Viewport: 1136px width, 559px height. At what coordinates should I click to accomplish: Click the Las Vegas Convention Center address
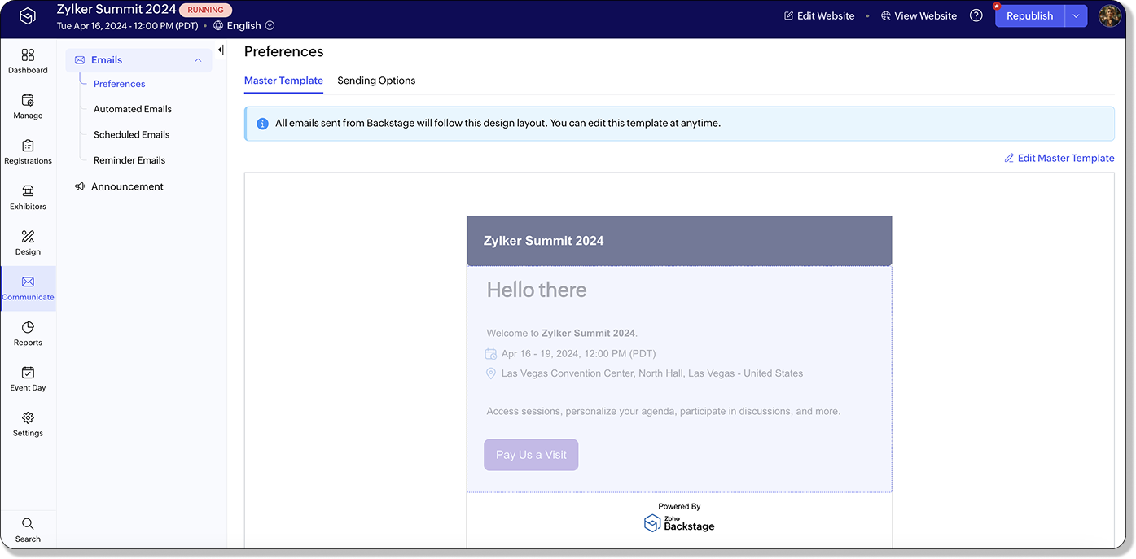tap(652, 373)
